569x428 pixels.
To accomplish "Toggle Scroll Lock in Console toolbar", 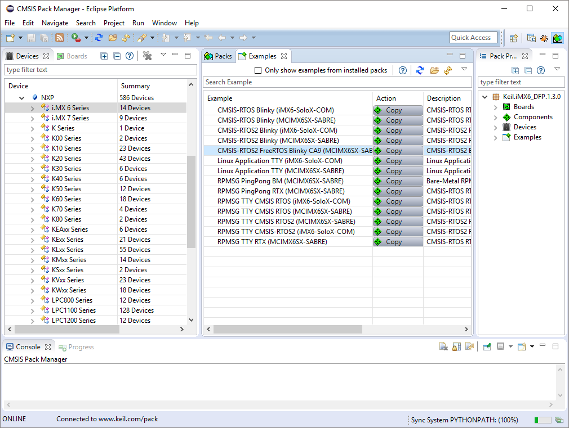I will coord(456,347).
